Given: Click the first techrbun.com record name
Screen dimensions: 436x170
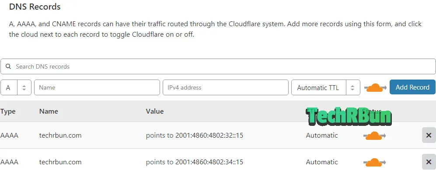Looking at the screenshot, I should 60,135.
